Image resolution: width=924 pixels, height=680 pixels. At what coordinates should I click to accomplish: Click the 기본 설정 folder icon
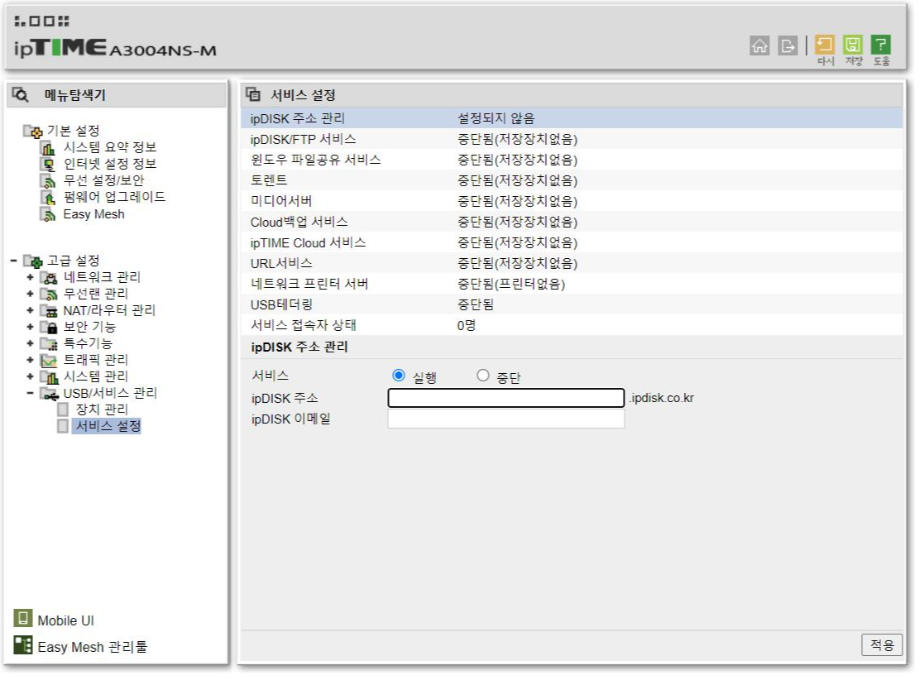33,131
